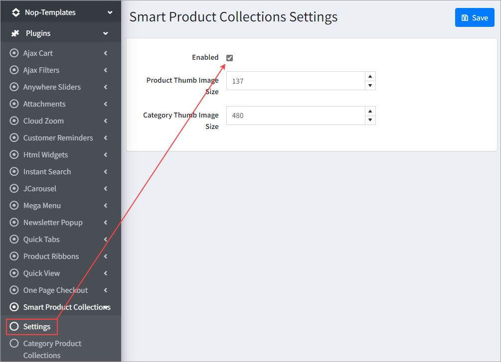This screenshot has height=362, width=501.
Task: Click the circle icon beside One Page Checkout
Action: click(14, 290)
